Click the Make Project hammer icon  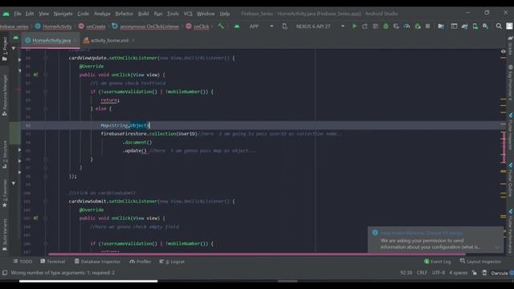click(x=222, y=26)
